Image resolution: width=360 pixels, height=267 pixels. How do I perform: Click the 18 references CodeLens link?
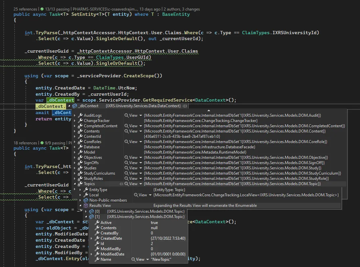pos(25,143)
